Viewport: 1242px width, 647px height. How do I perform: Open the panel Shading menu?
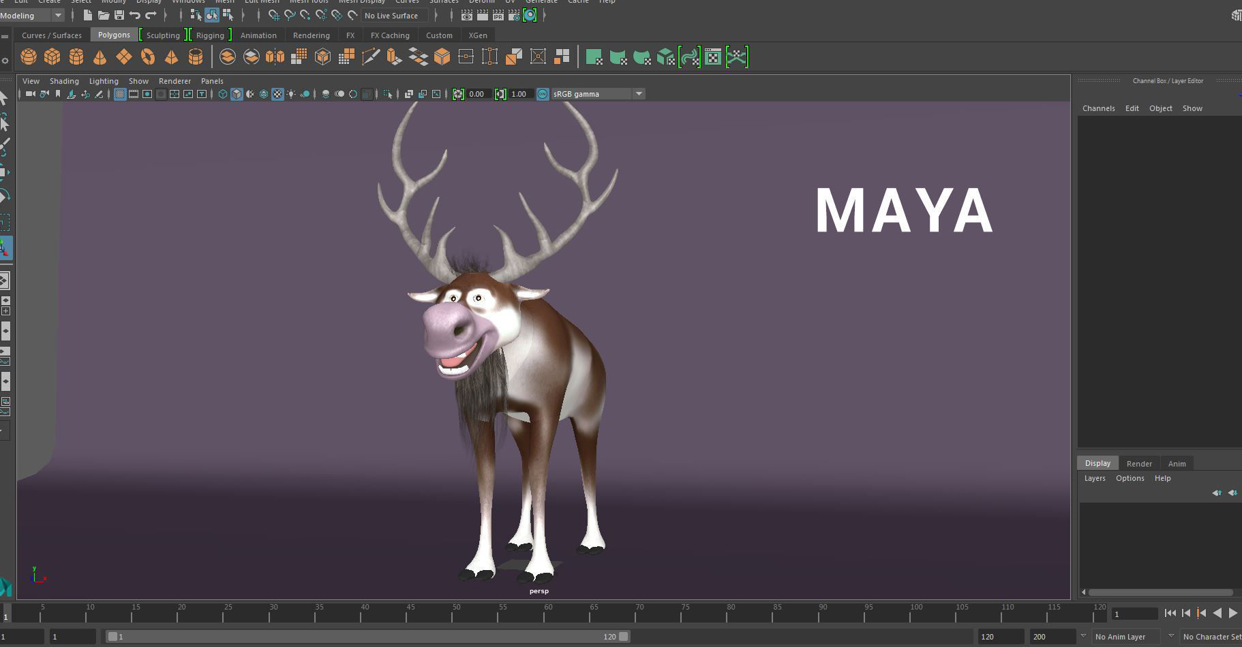pos(64,81)
